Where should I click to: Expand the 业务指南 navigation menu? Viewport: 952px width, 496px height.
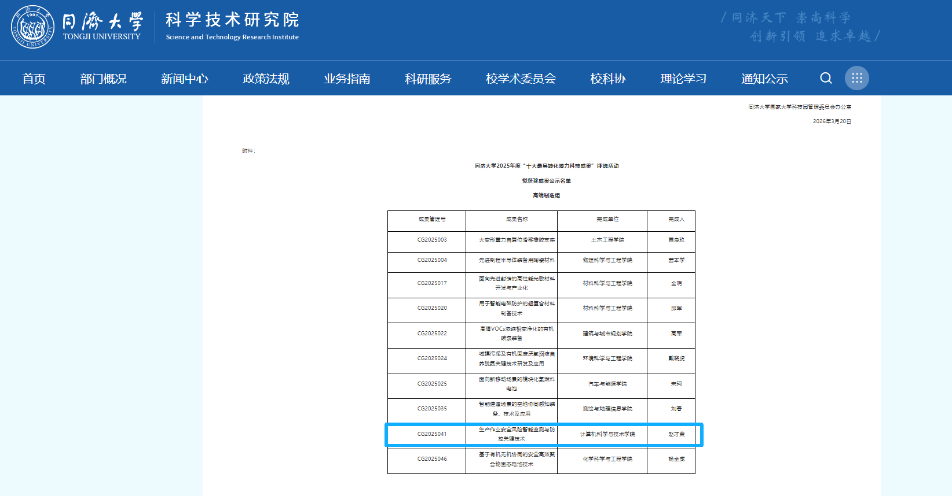(x=347, y=79)
